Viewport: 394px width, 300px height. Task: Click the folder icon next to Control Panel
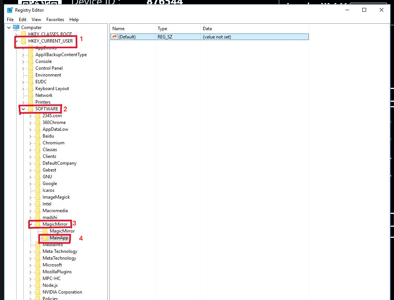point(31,68)
